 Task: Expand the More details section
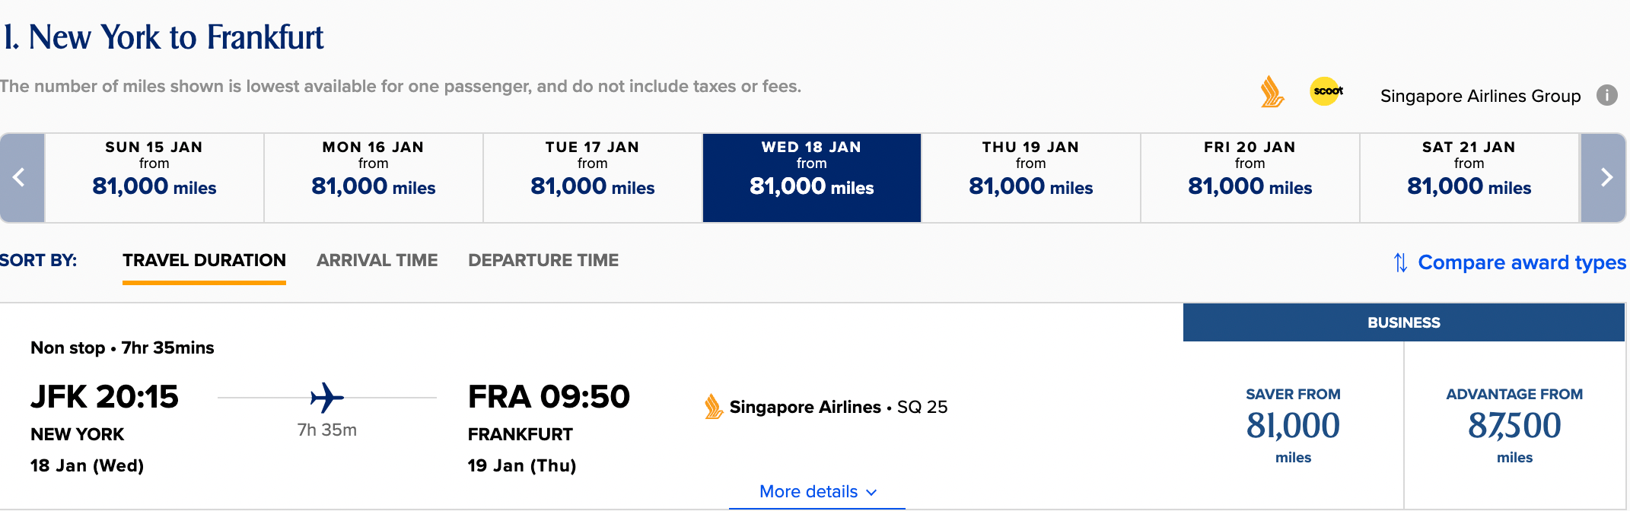[x=817, y=491]
